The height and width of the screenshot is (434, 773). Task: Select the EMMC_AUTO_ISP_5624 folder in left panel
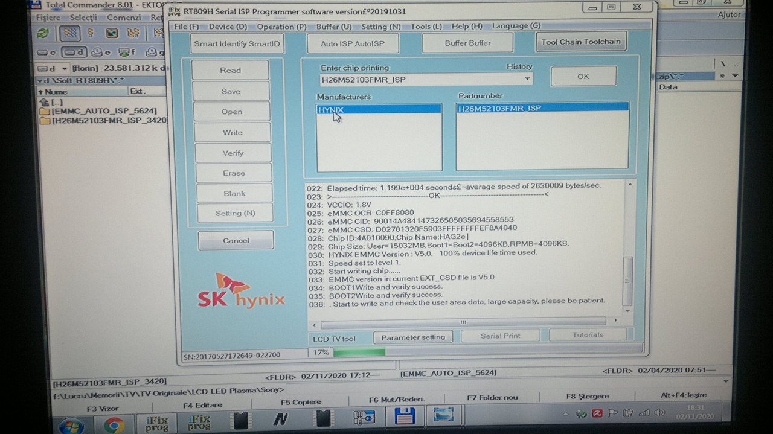pyautogui.click(x=98, y=111)
